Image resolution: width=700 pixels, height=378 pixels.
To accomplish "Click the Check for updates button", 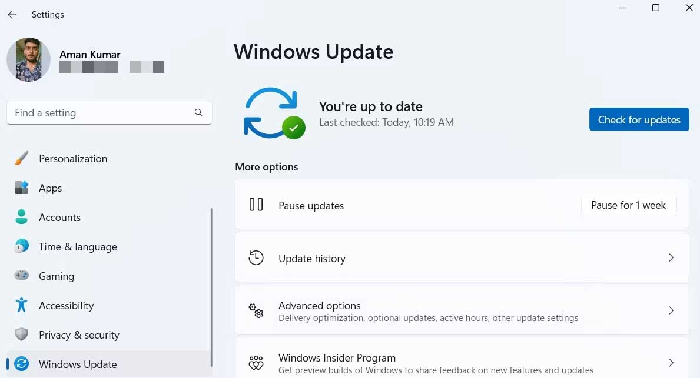I will coord(639,119).
